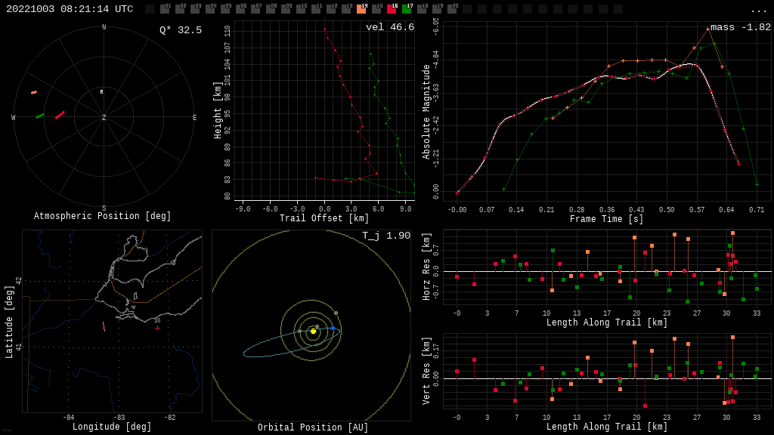The image size is (774, 435).
Task: Select station square 06 in the top bar
Action: (240, 8)
